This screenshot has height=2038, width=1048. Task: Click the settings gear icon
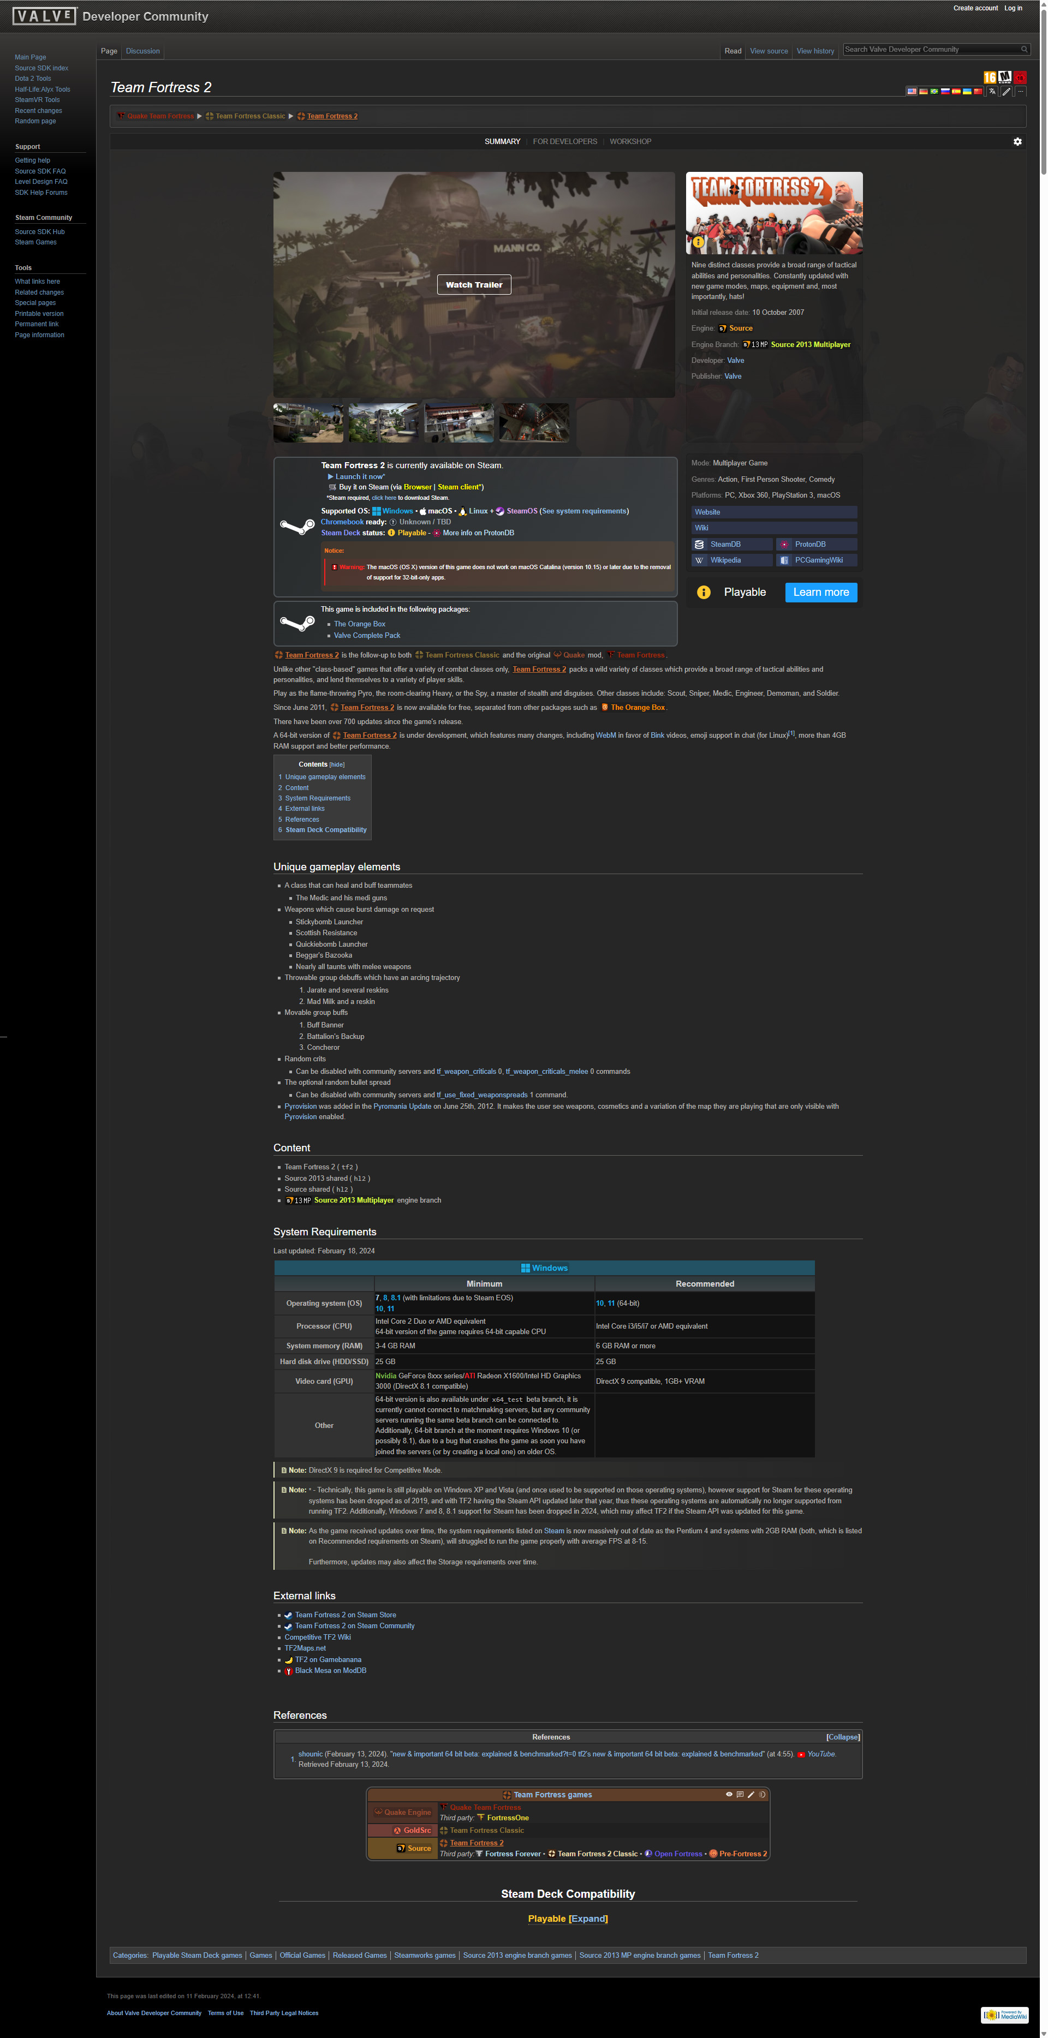[x=1017, y=142]
